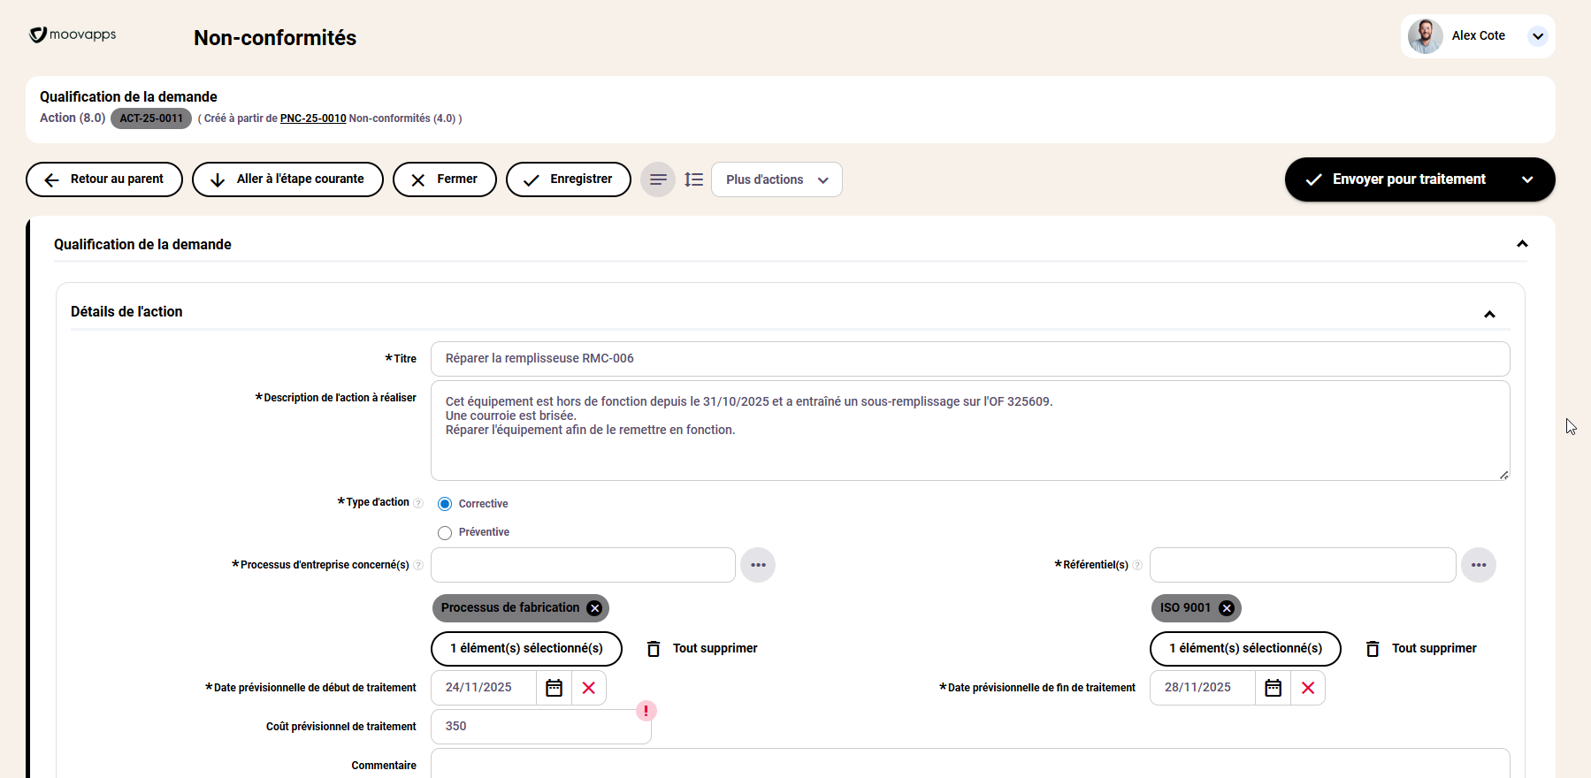Click into the Titre input field
This screenshot has height=778, width=1591.
[x=969, y=359]
